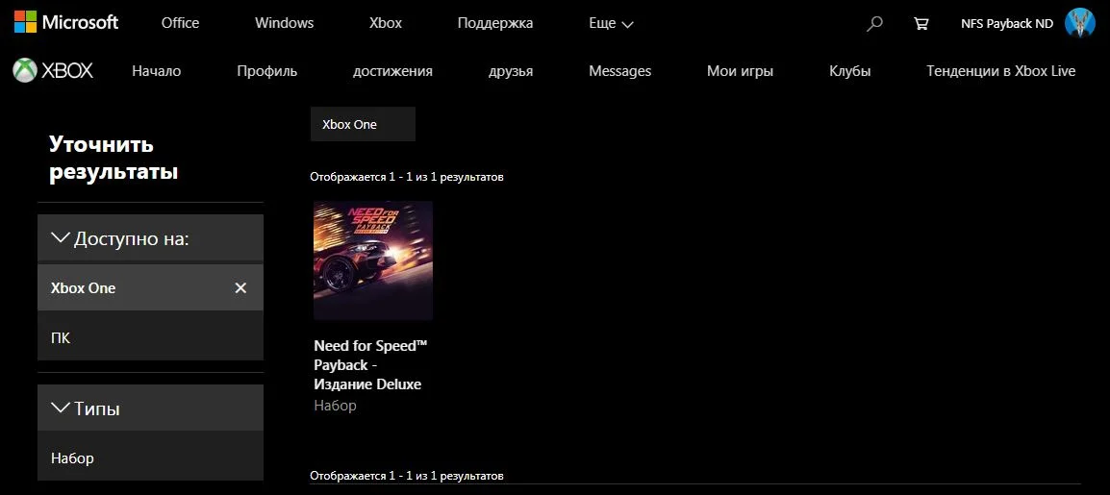
Task: Open the search magnifier icon
Action: 875,23
